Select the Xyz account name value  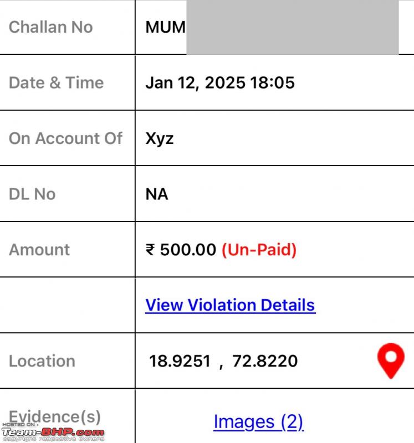click(160, 139)
